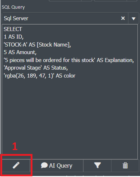Expand the Sql Server dropdown arrow
Screen dimensions: 140x177
[133, 18]
